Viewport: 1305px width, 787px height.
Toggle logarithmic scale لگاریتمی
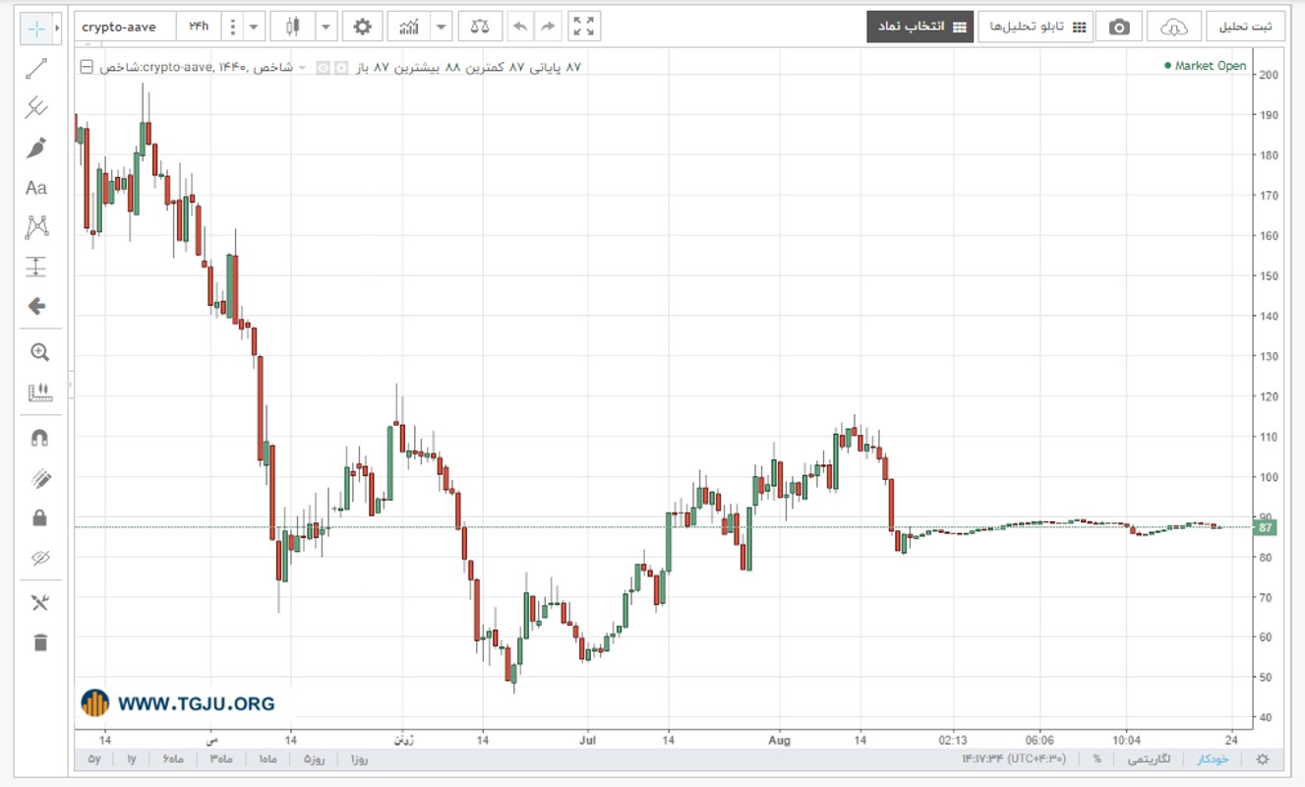1149,759
